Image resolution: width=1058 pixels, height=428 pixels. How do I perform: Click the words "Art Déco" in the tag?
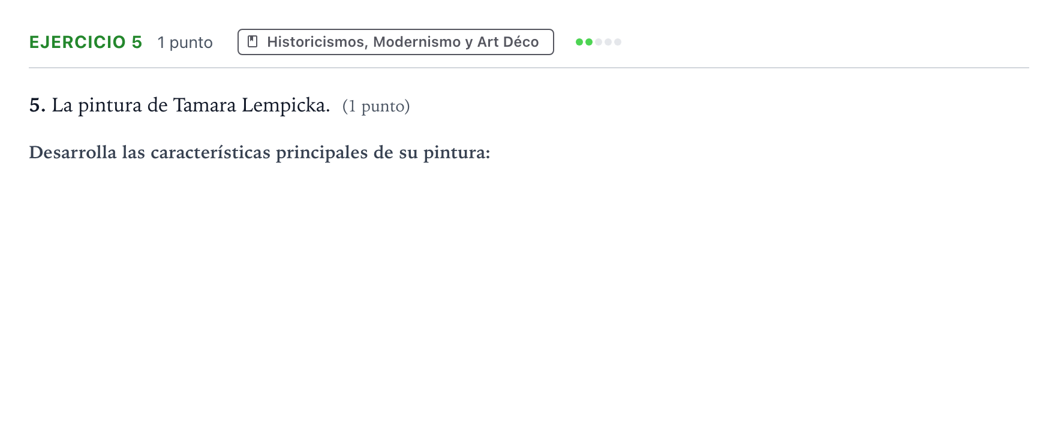(508, 42)
